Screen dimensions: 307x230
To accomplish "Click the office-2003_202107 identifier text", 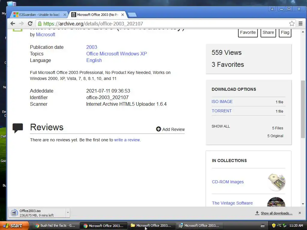I will (107, 97).
